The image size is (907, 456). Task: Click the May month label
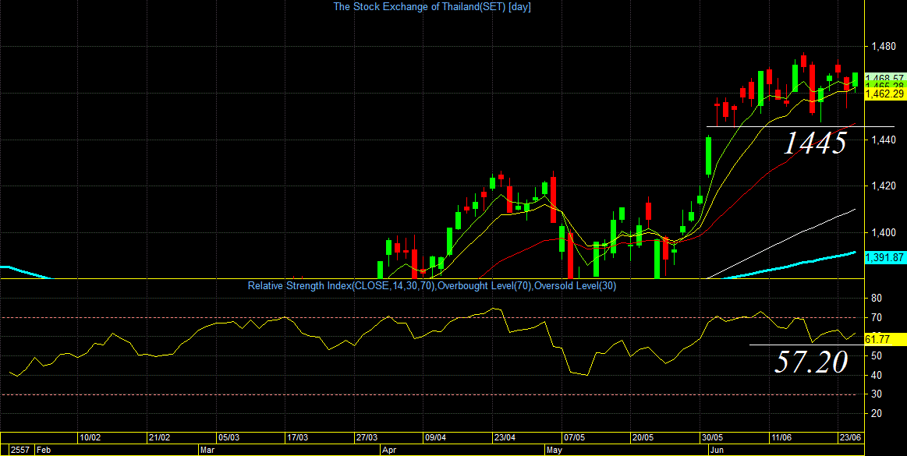tap(555, 449)
